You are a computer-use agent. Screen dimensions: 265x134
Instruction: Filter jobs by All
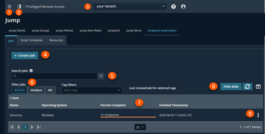pyautogui.click(x=50, y=90)
